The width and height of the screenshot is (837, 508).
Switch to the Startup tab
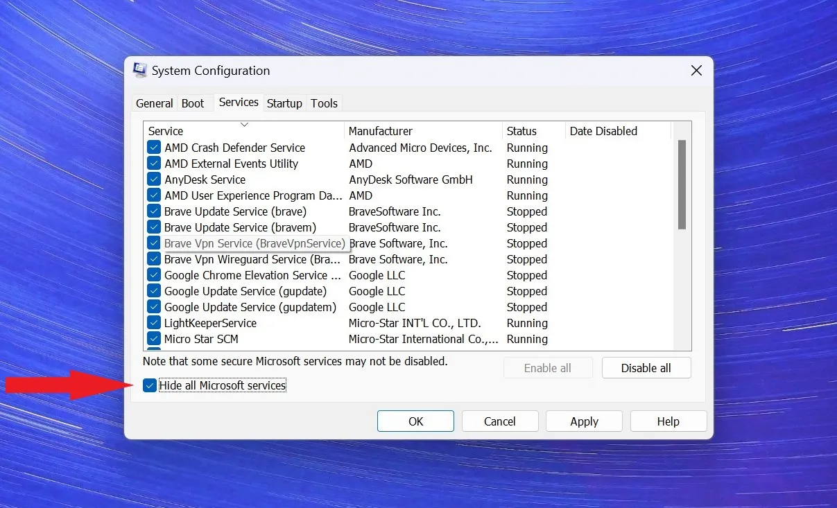[x=284, y=103]
